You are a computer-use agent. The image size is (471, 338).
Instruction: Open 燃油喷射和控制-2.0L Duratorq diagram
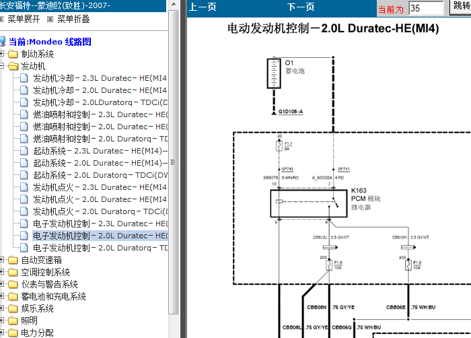pos(100,139)
